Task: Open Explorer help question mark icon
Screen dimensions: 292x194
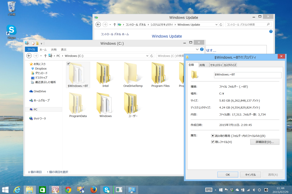Action: coord(202,49)
